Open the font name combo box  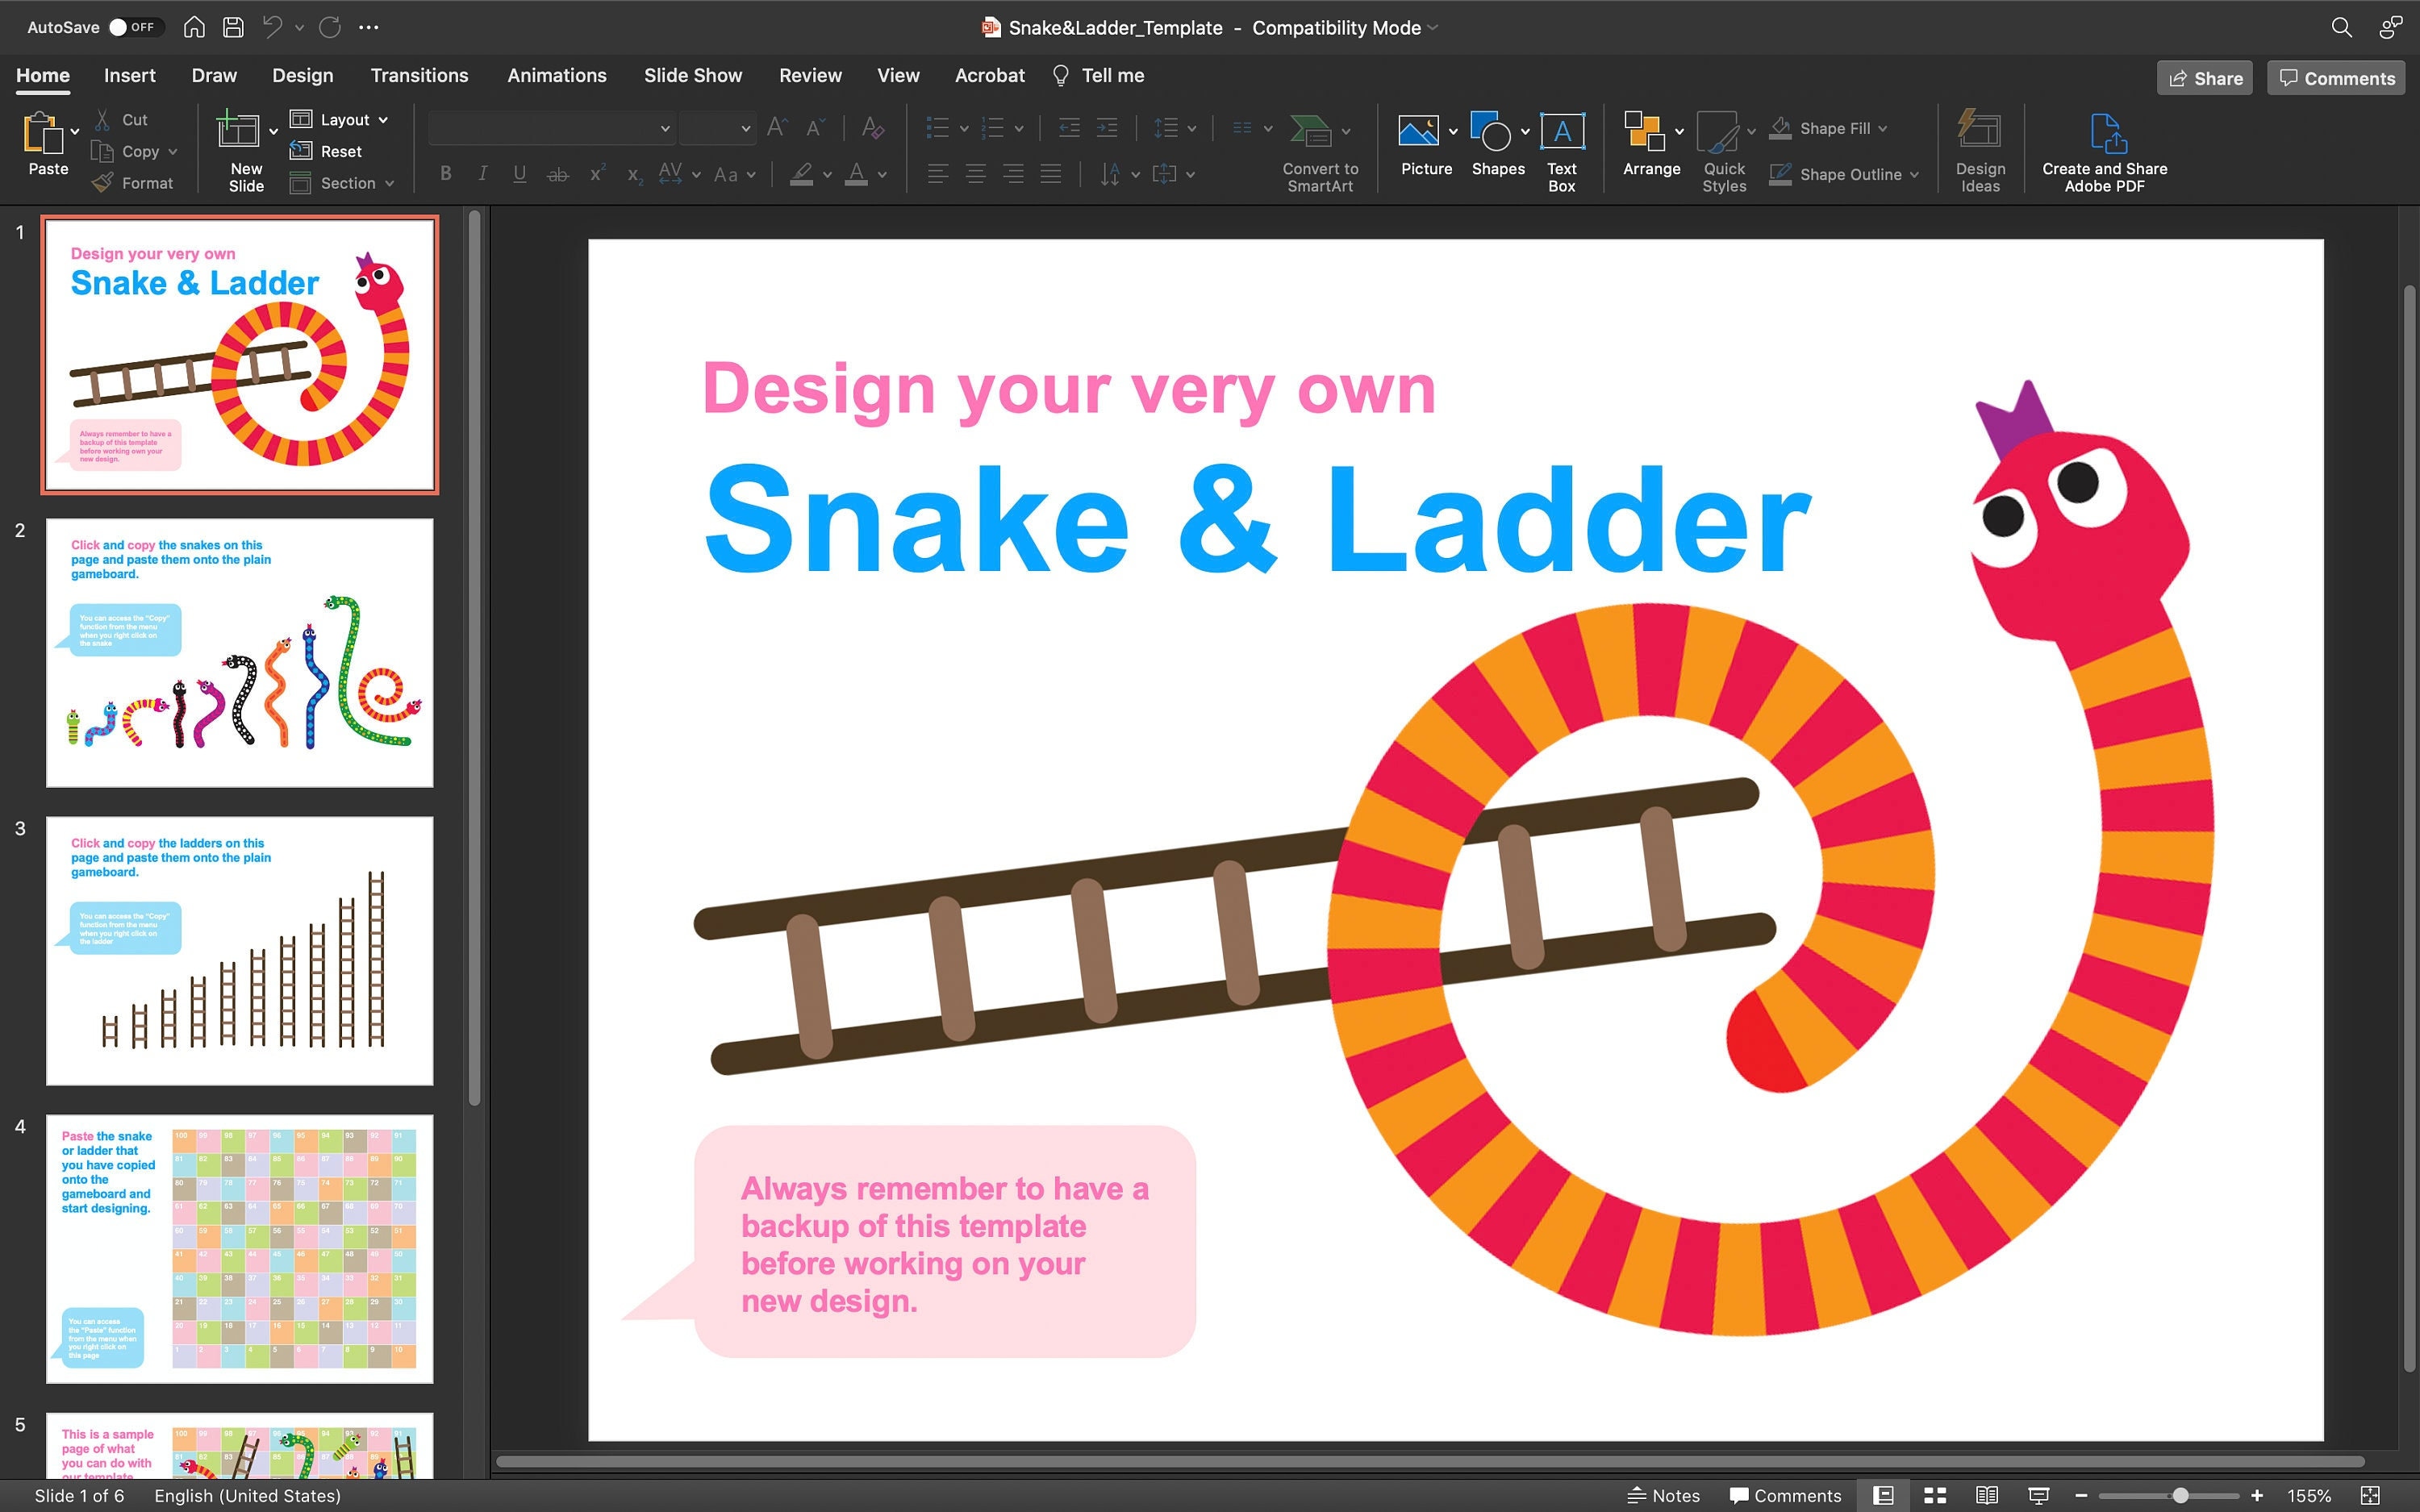[x=551, y=128]
